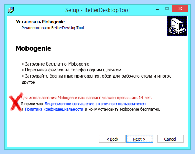195x154 pixels.
Task: Click the Пересылка файлов на телефон bullet
Action: tap(72, 70)
